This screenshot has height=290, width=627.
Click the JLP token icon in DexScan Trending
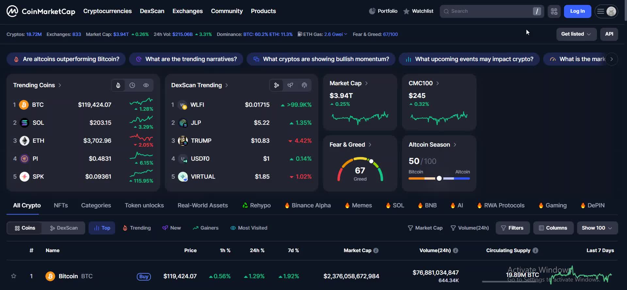pyautogui.click(x=183, y=123)
